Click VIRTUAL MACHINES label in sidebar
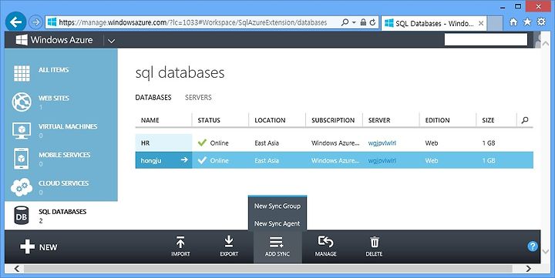The height and width of the screenshot is (278, 555). [x=68, y=126]
